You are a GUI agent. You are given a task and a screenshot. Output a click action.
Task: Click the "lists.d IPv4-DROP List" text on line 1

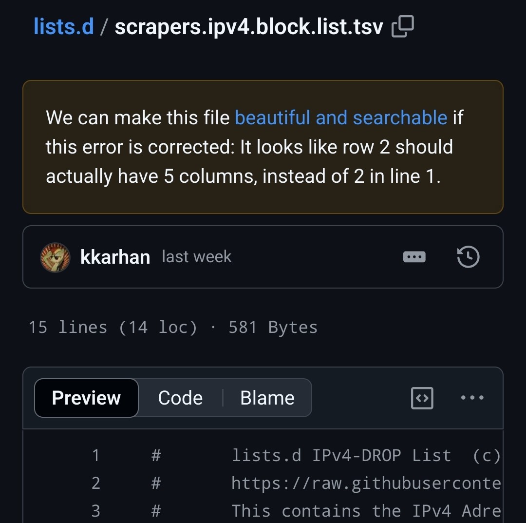pyautogui.click(x=341, y=455)
